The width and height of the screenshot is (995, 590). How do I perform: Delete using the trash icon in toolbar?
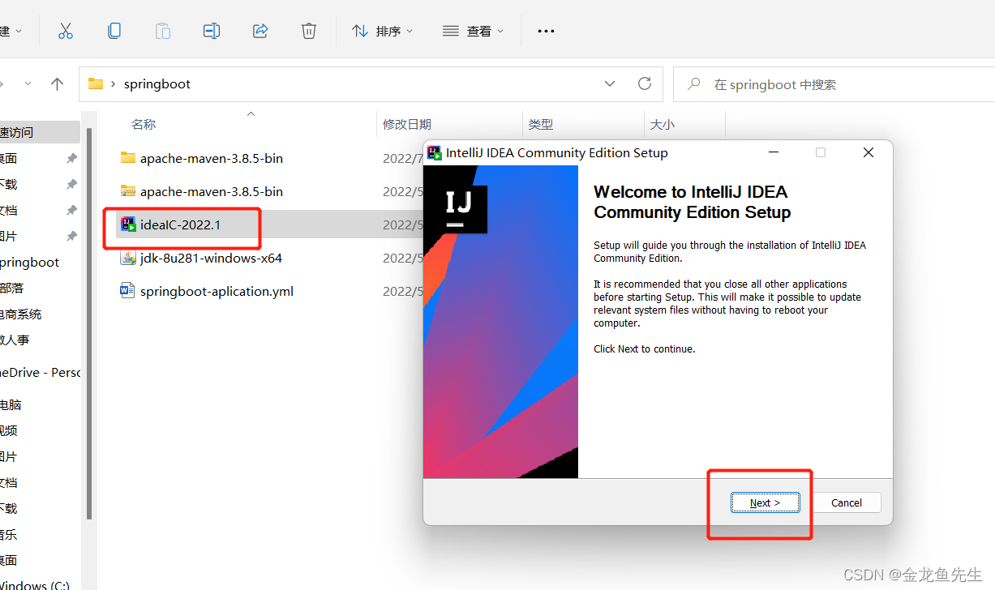pyautogui.click(x=308, y=30)
